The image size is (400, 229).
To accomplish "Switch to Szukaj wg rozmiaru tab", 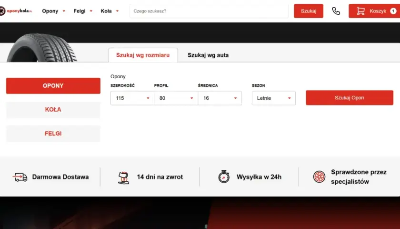I will [143, 55].
